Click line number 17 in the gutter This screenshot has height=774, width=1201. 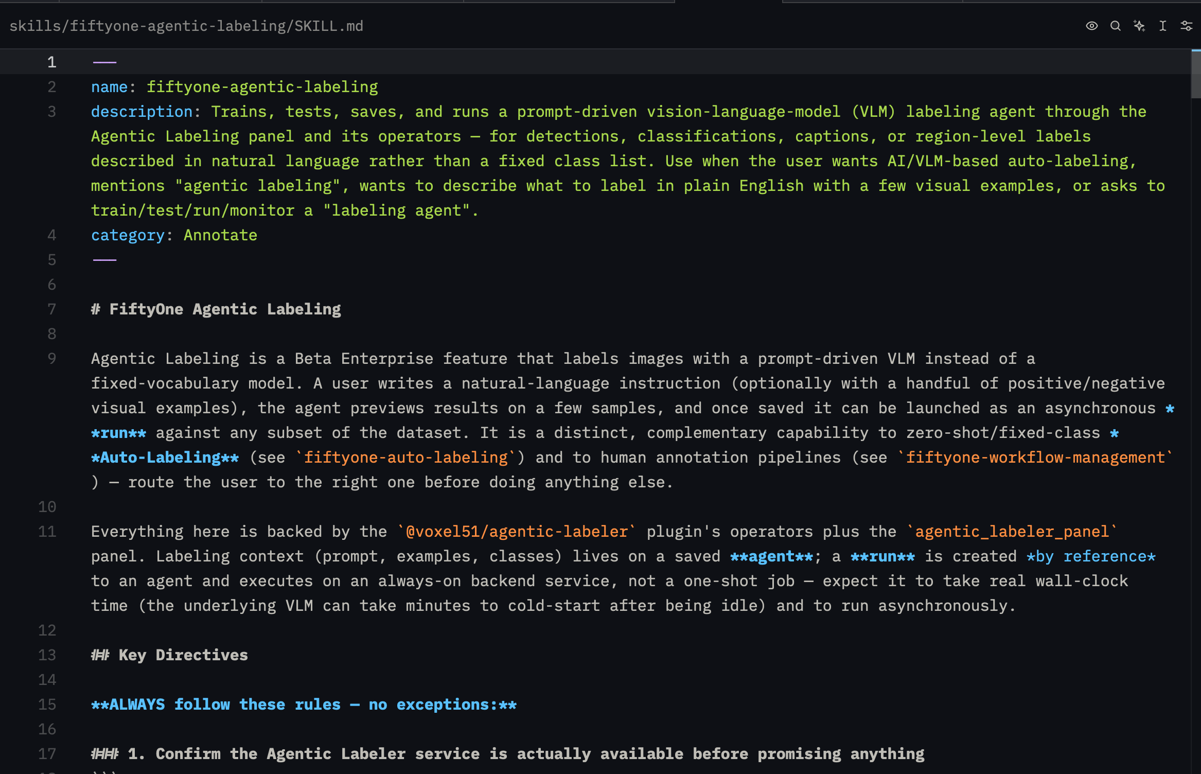(47, 754)
